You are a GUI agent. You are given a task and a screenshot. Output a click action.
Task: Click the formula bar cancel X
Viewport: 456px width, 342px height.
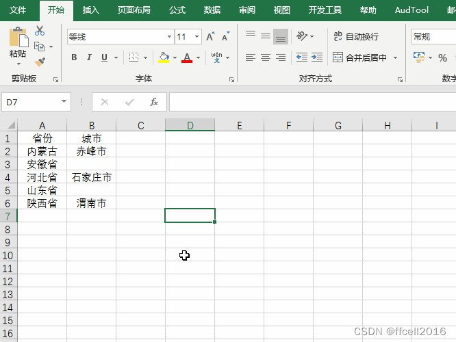[105, 102]
